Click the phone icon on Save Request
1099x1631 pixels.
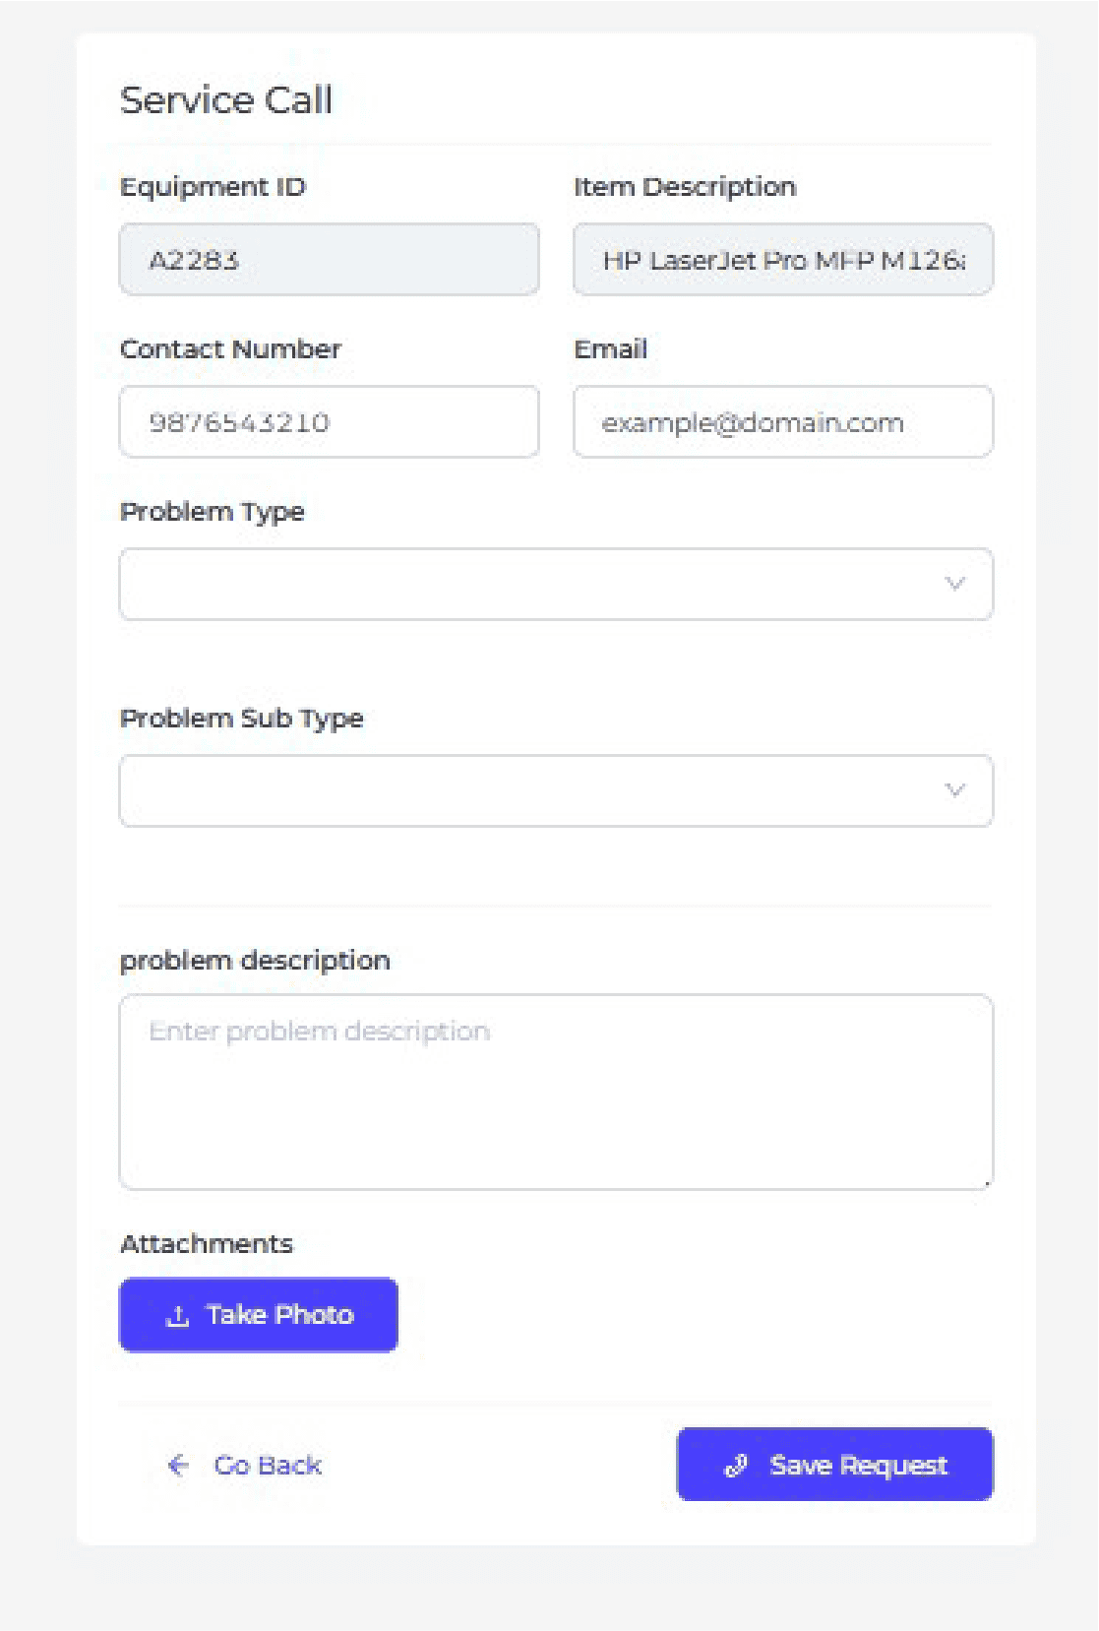[736, 1466]
